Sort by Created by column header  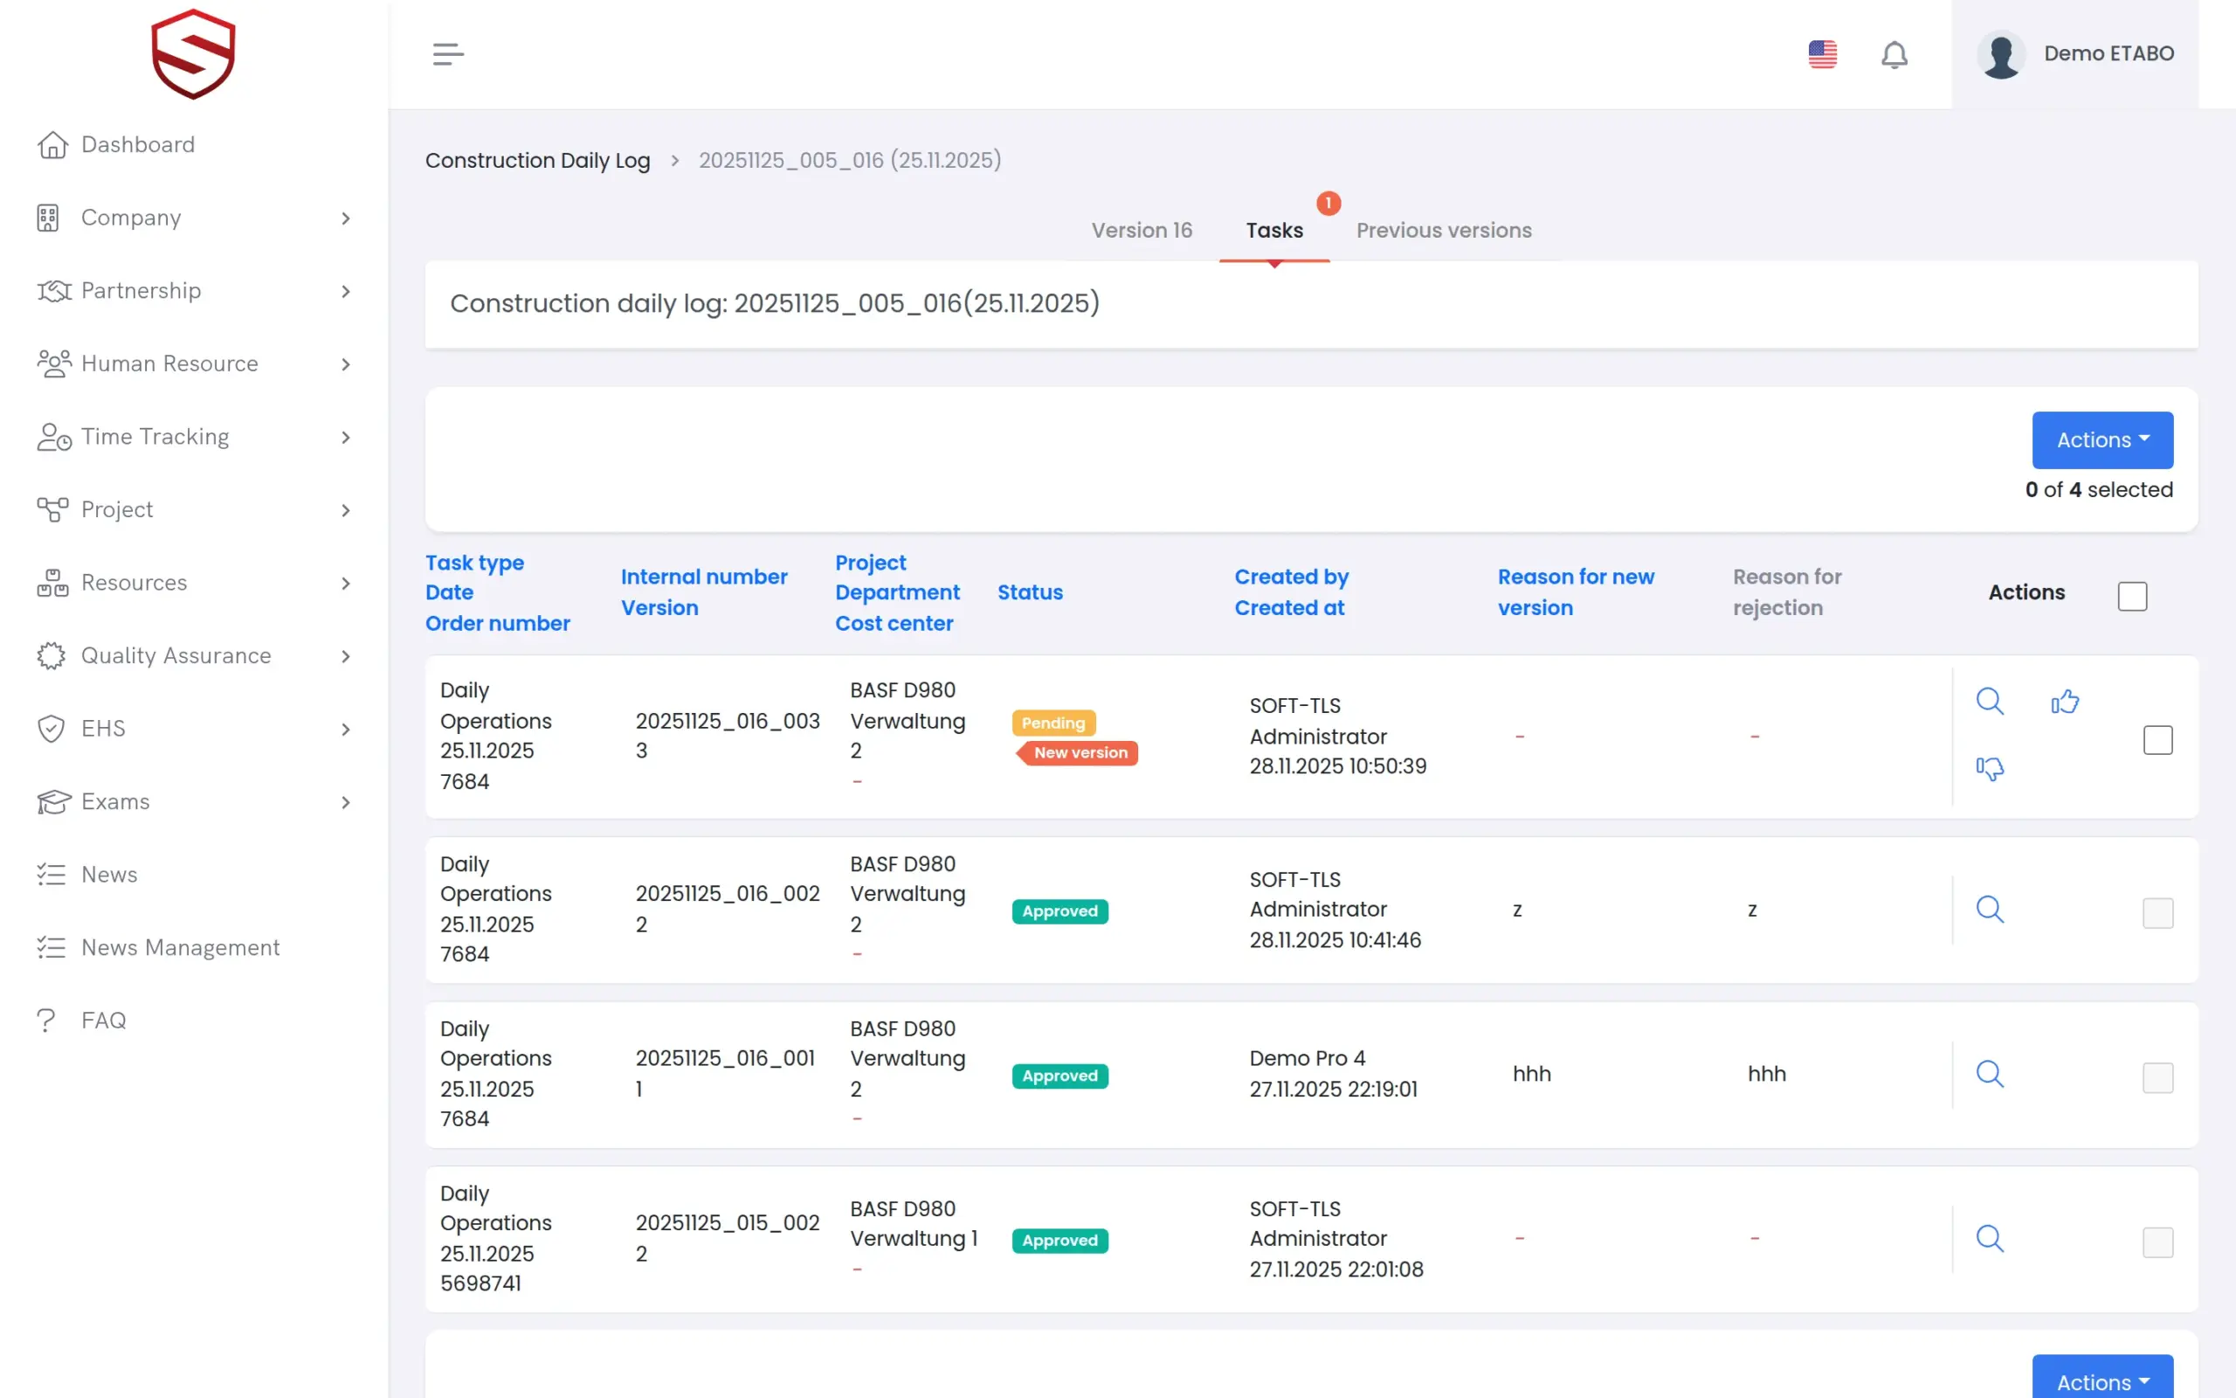point(1291,577)
